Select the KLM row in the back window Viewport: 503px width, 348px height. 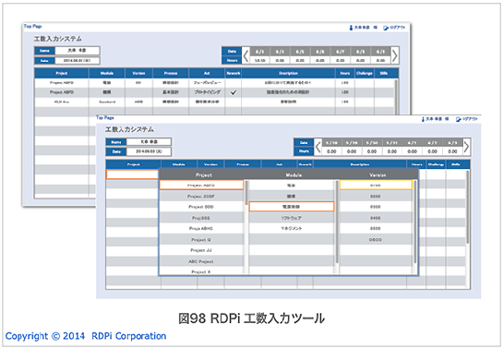tap(214, 102)
